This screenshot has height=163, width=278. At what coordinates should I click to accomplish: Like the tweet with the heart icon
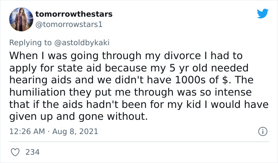pyautogui.click(x=15, y=151)
